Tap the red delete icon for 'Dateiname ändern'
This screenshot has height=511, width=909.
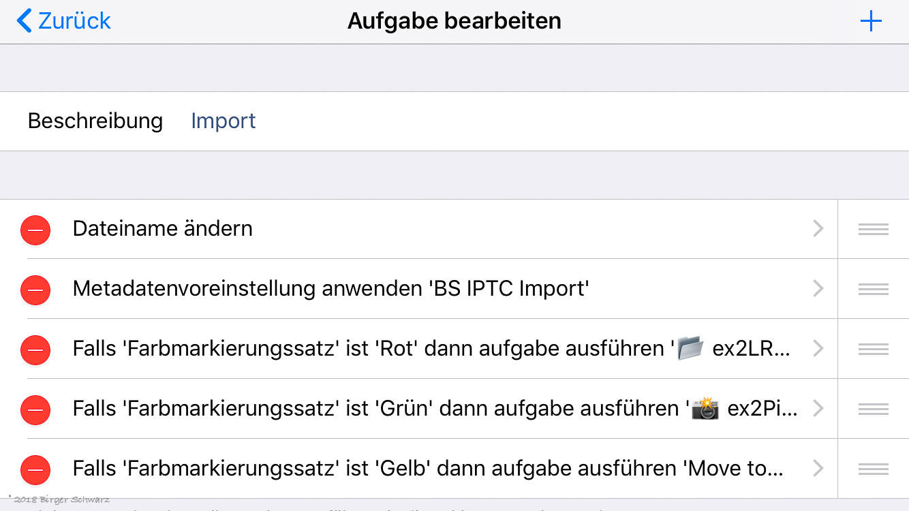pos(35,230)
